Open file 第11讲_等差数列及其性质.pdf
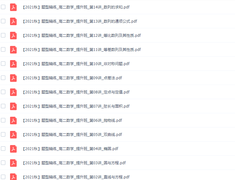This screenshot has width=235, height=180. coord(82,49)
